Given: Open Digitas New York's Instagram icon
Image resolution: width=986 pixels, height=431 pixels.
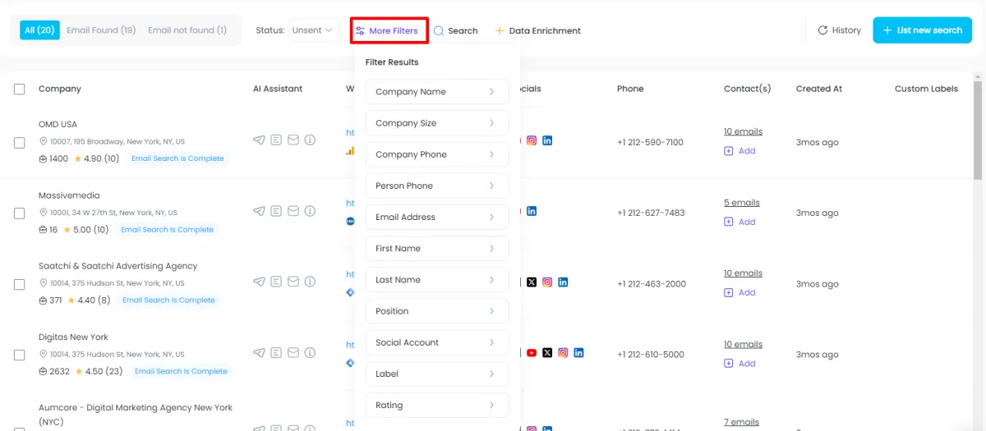Looking at the screenshot, I should [x=563, y=353].
